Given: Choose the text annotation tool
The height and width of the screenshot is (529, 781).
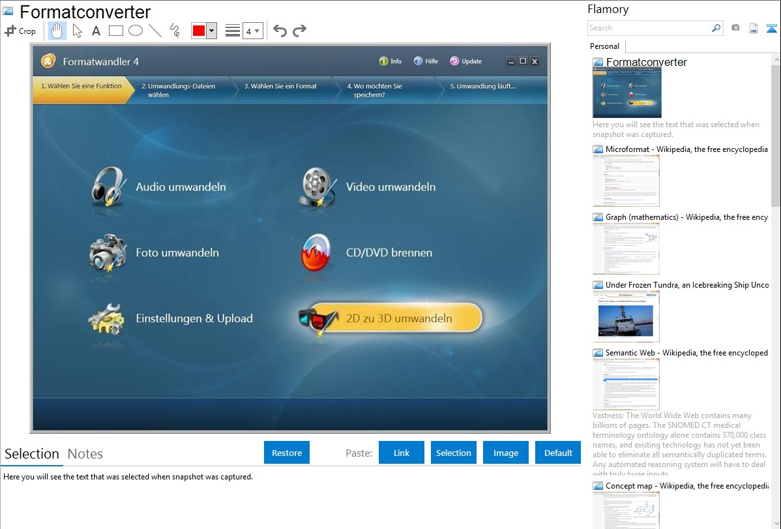Looking at the screenshot, I should coord(96,31).
